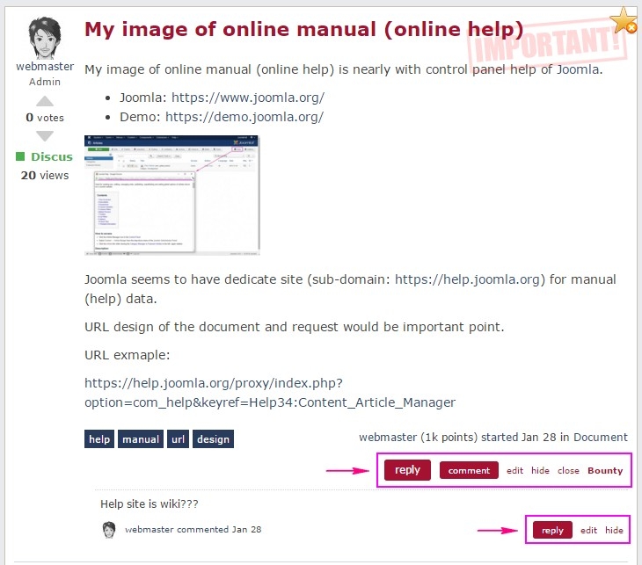The width and height of the screenshot is (642, 565).
Task: Select the 'url' tag
Action: pyautogui.click(x=179, y=439)
